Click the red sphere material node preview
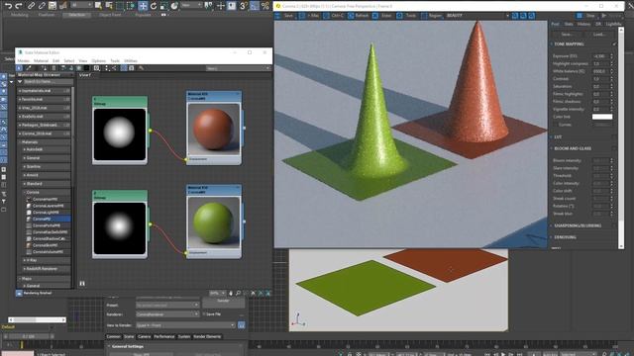 214,130
